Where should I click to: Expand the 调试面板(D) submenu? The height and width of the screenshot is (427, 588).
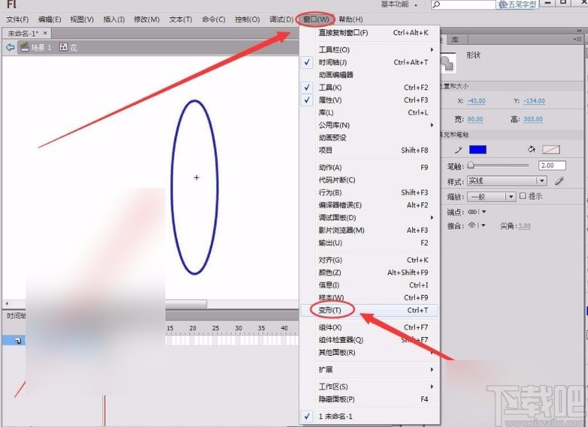(369, 218)
